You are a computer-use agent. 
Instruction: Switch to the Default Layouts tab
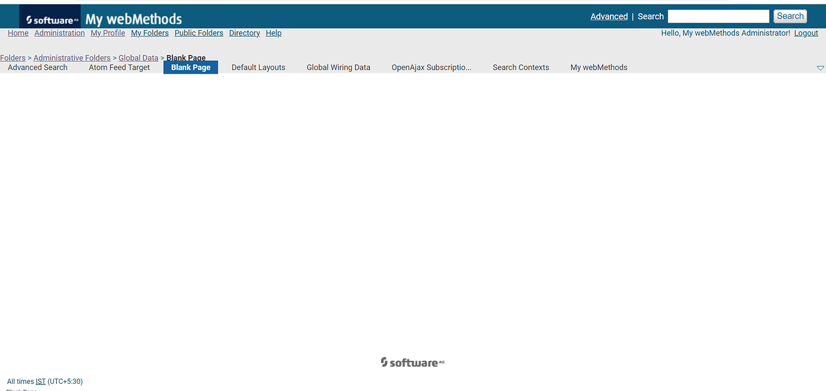tap(259, 68)
